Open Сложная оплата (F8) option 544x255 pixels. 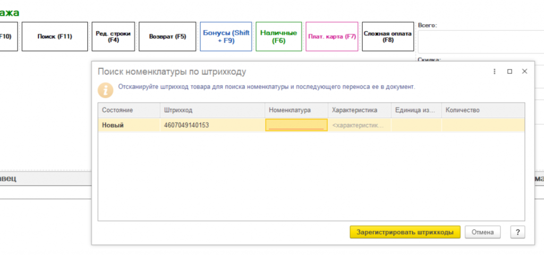(x=388, y=37)
